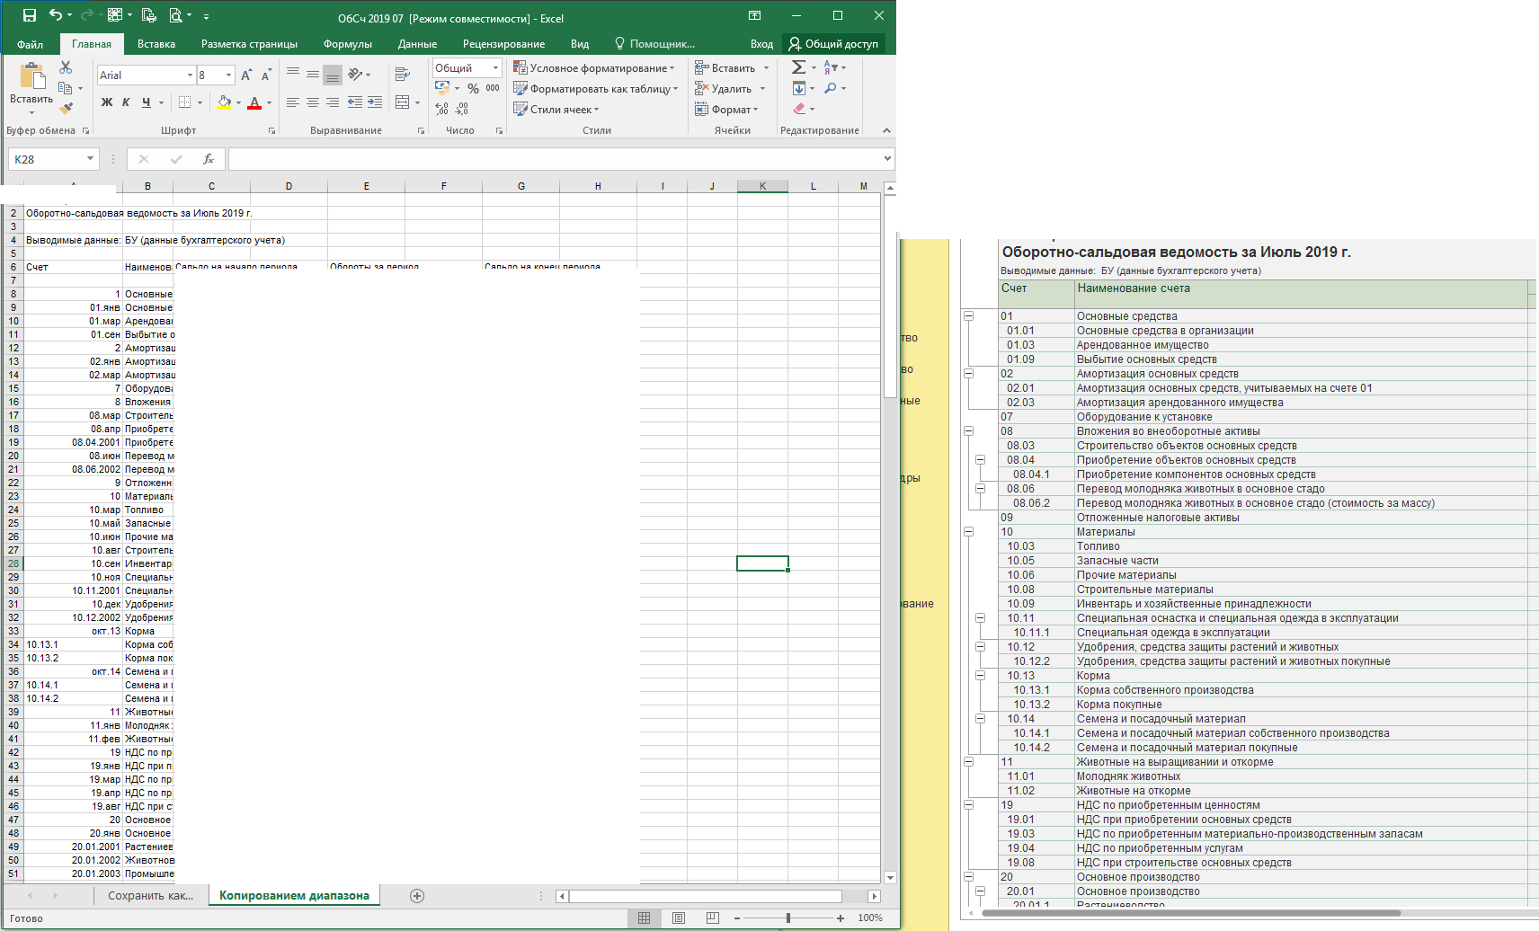The height and width of the screenshot is (931, 1539).
Task: Apply yellow fill color to cell
Action: coord(224,102)
